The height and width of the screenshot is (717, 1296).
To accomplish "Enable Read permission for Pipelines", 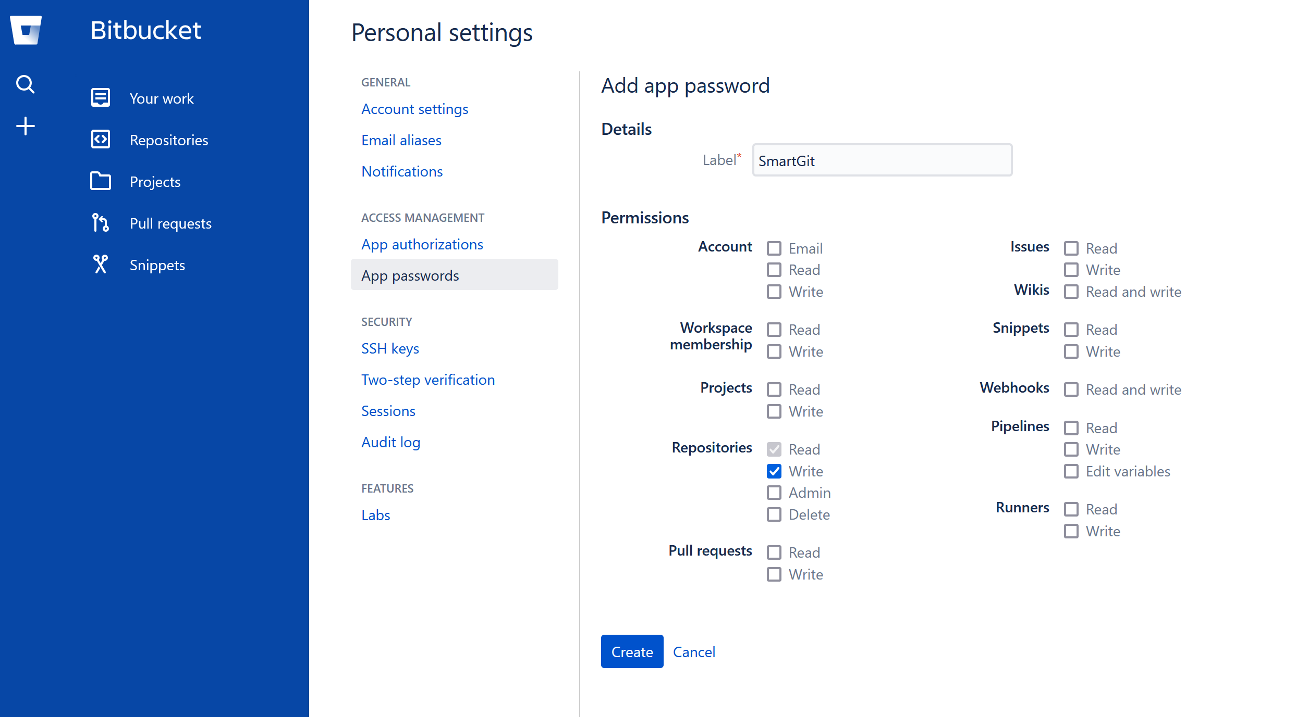I will 1072,427.
